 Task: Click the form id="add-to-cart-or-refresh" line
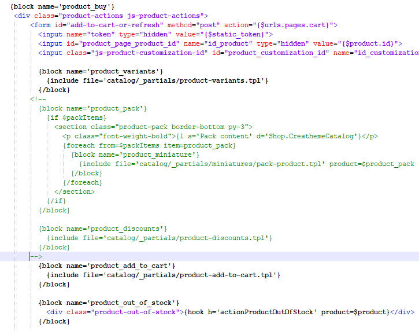tap(184, 25)
